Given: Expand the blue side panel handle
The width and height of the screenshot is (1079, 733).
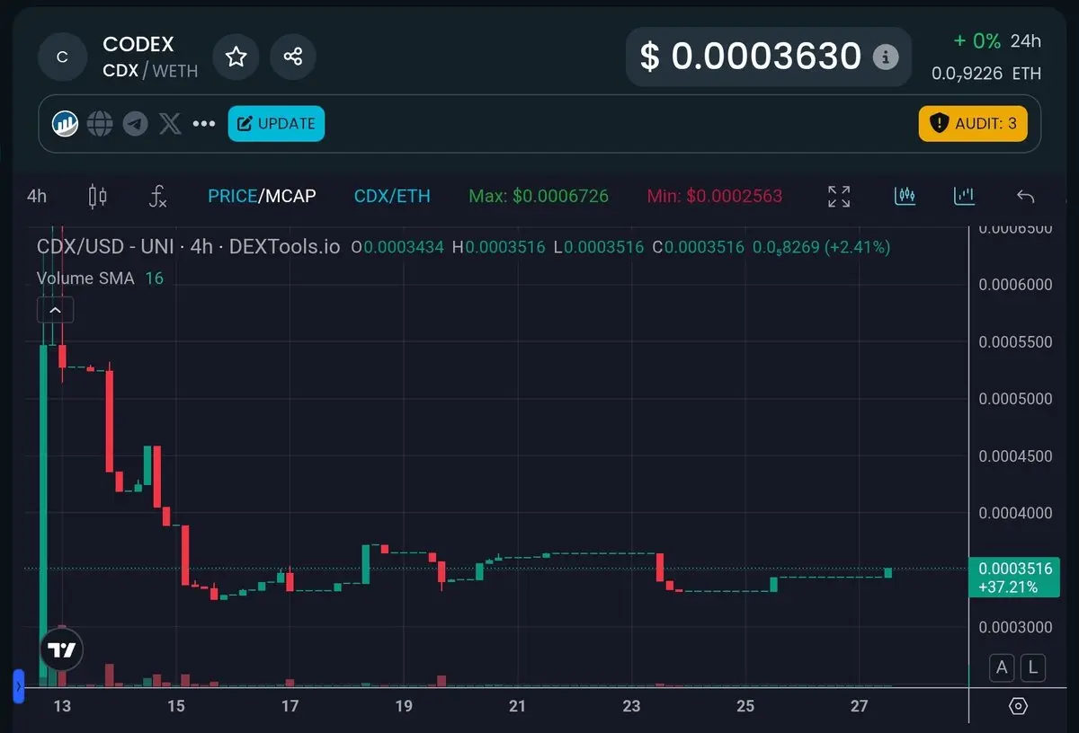Looking at the screenshot, I should point(18,687).
